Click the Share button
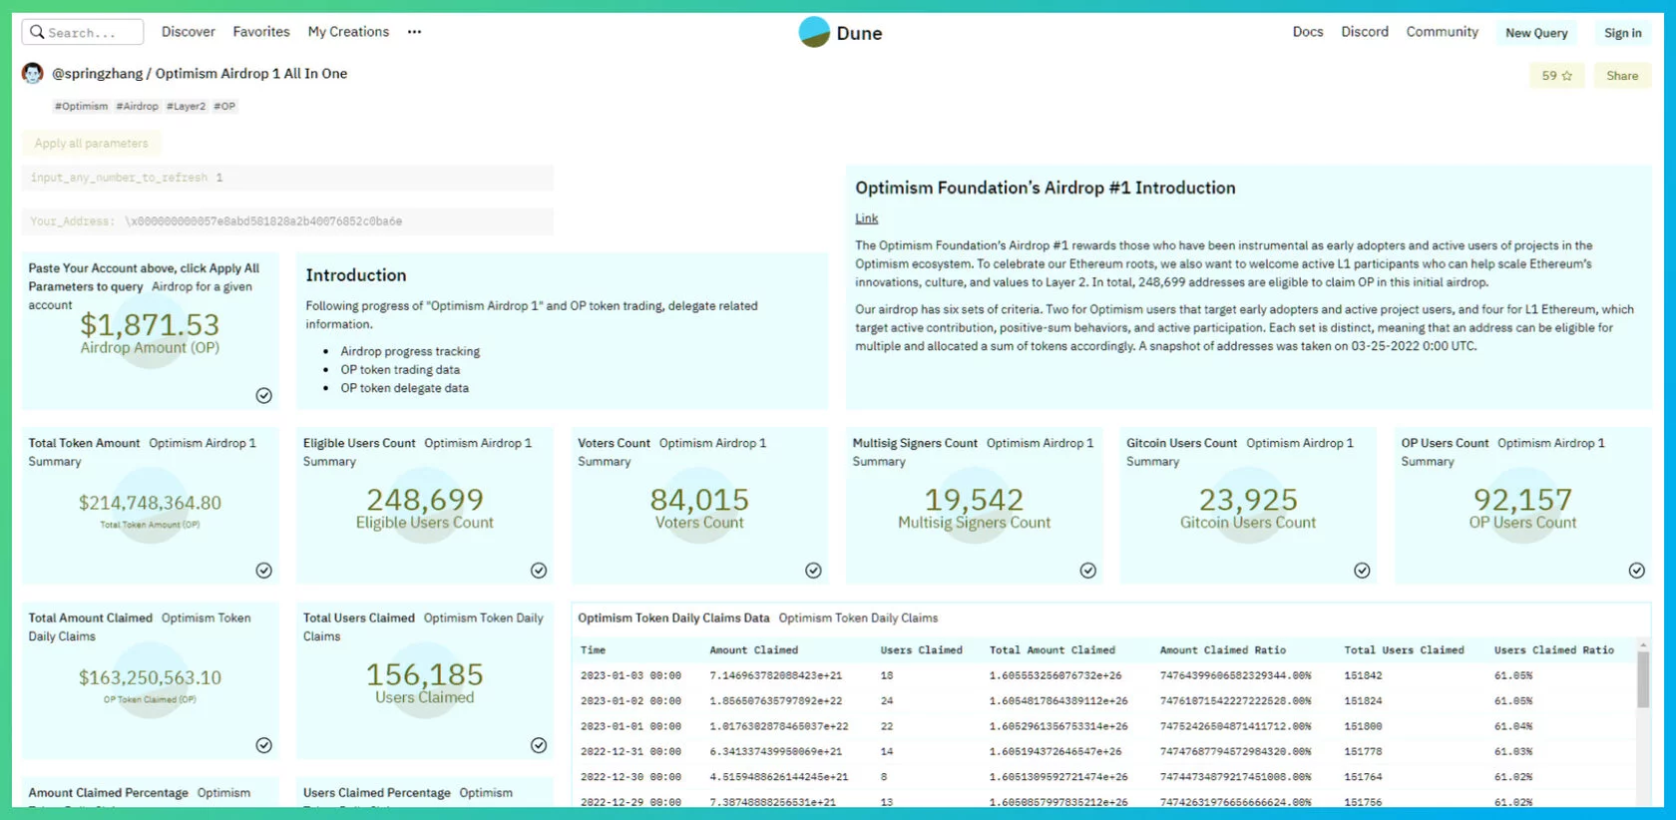Screen dimensions: 1676x820 click(1622, 76)
